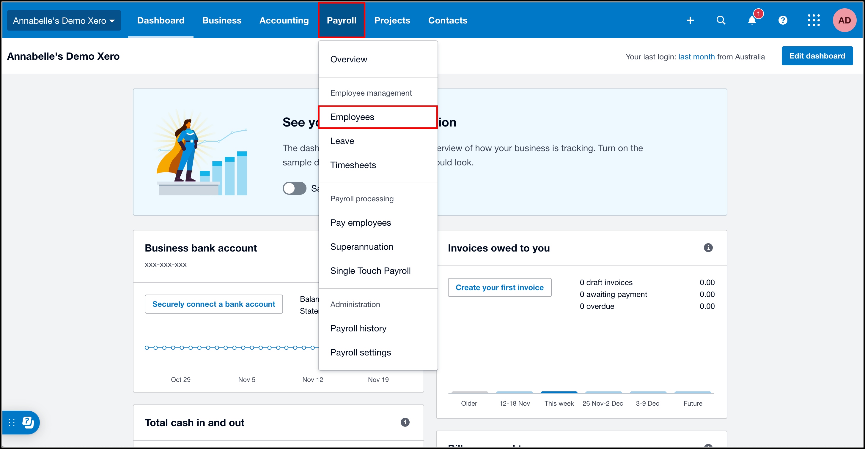Choose Payroll settings menu item
Image resolution: width=865 pixels, height=449 pixels.
click(x=360, y=352)
